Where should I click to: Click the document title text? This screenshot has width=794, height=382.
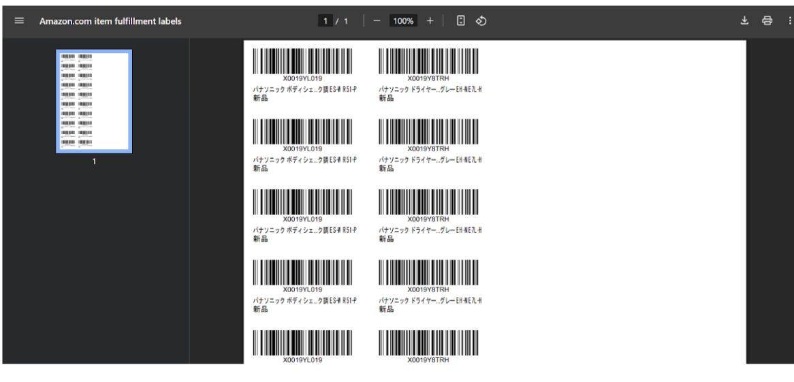(x=110, y=21)
